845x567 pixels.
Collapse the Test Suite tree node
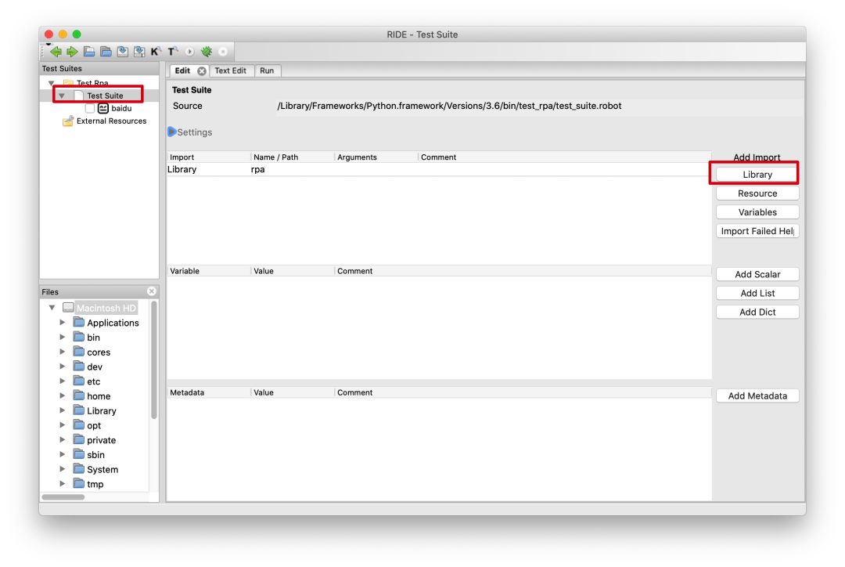point(62,96)
